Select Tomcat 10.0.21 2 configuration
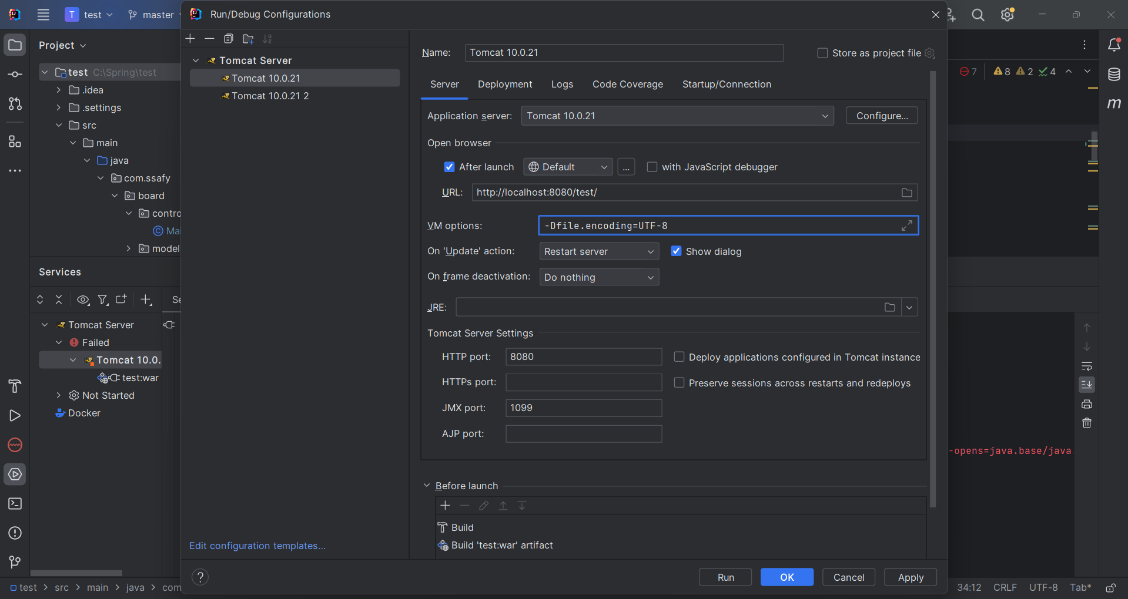1128x599 pixels. (x=295, y=96)
